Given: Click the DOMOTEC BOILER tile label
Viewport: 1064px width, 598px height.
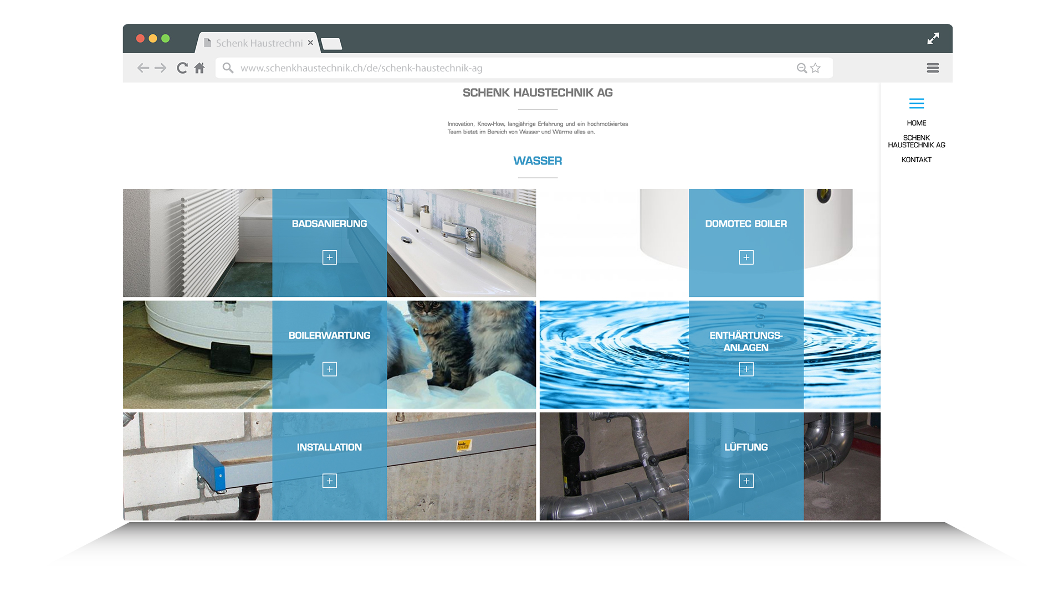Looking at the screenshot, I should 746,224.
